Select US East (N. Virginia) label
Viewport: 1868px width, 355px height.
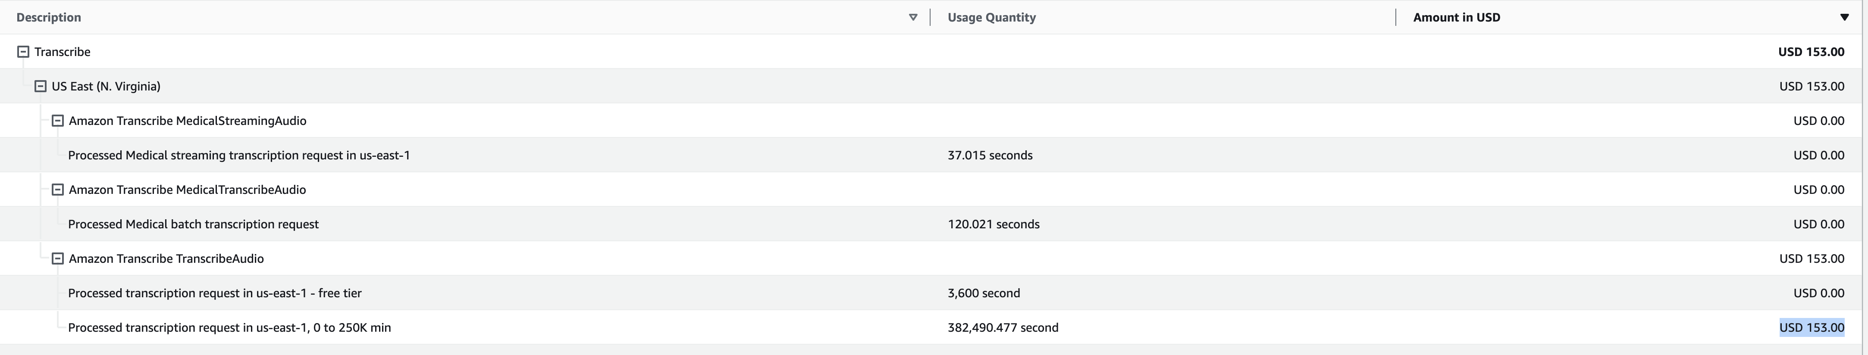(x=106, y=86)
